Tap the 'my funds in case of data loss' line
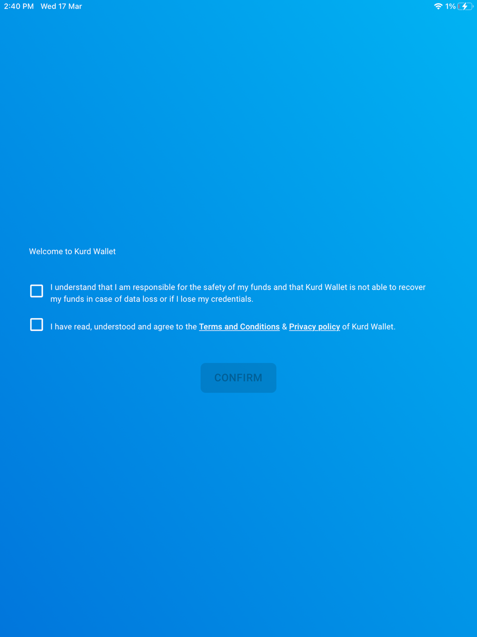 click(x=152, y=299)
